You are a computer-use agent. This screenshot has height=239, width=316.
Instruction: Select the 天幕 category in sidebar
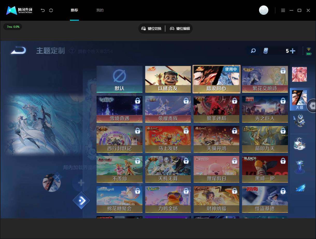point(299,100)
